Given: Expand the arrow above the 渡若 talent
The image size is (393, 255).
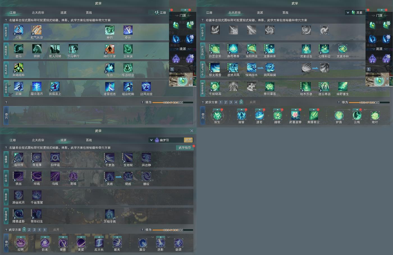Looking at the screenshot, I should point(259,110).
